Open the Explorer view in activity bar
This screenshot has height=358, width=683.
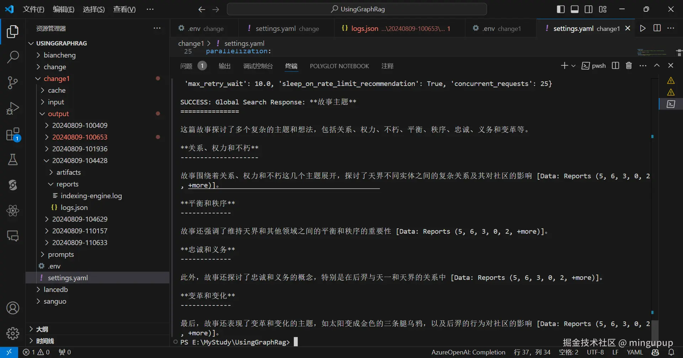click(13, 32)
